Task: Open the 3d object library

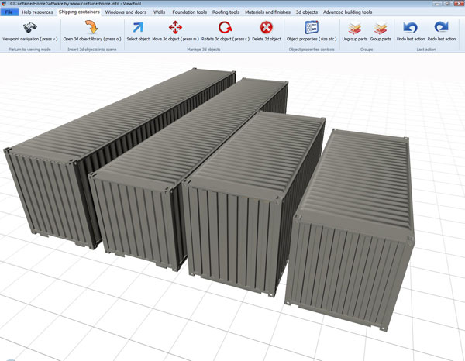Action: click(91, 28)
